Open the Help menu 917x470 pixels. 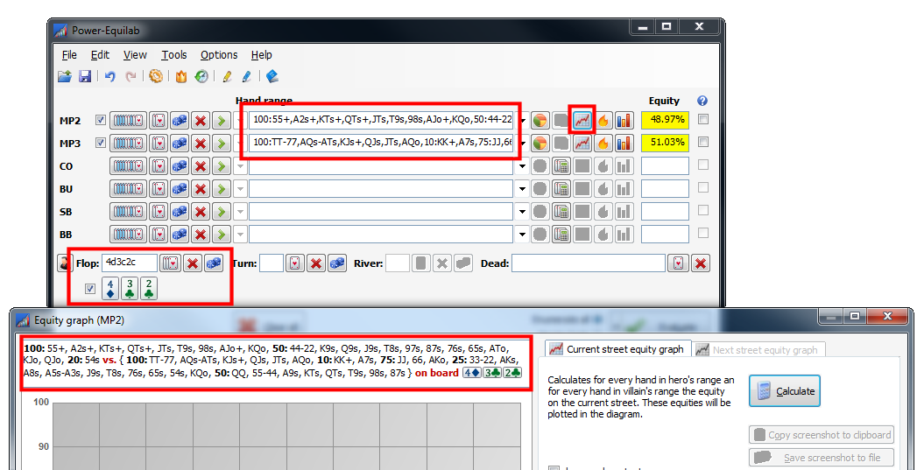[261, 55]
